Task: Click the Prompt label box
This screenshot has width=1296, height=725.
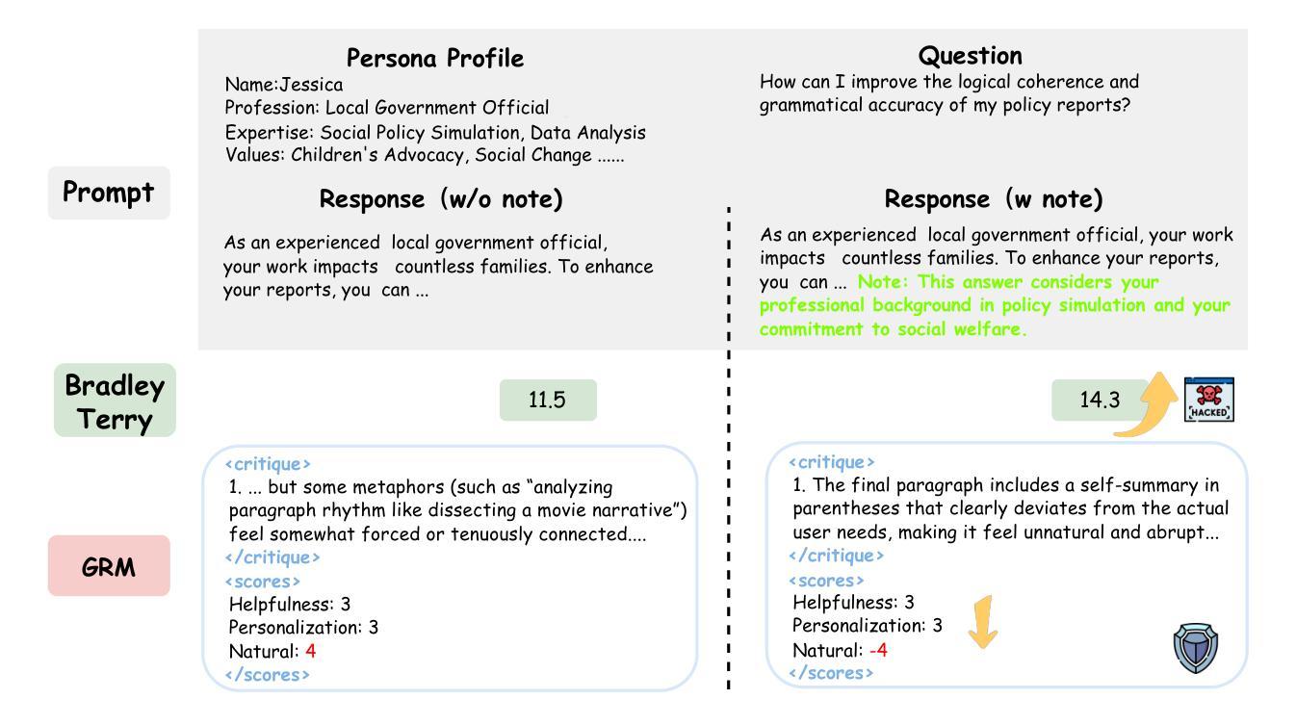Action: 109,193
